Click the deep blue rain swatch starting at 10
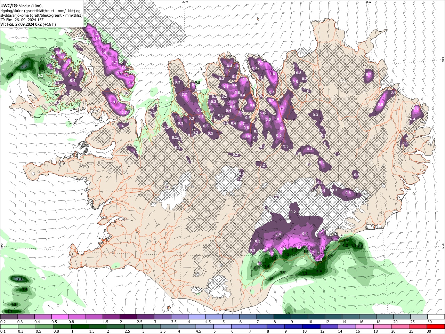 (x=311, y=326)
